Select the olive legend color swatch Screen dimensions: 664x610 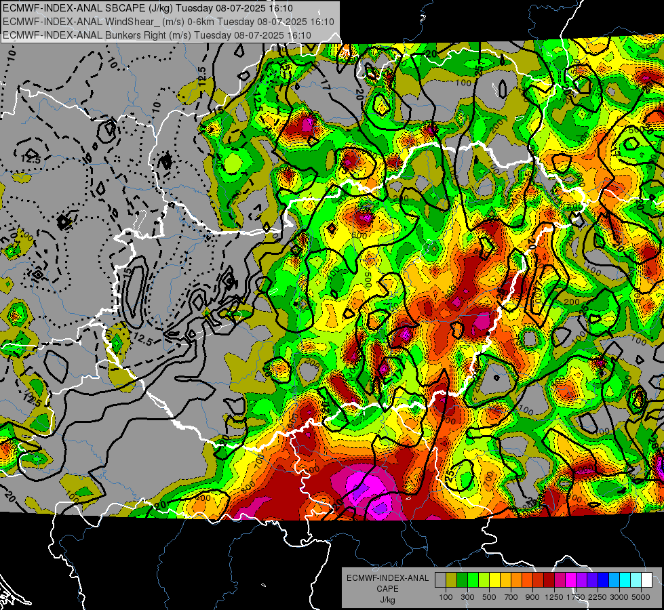coord(452,580)
